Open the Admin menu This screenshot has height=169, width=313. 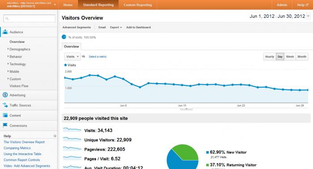282,5
